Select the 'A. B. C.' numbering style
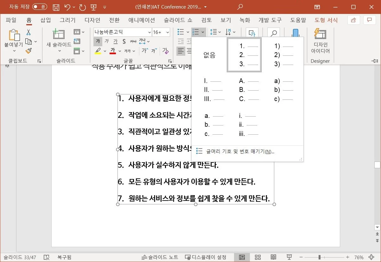 tap(249, 90)
